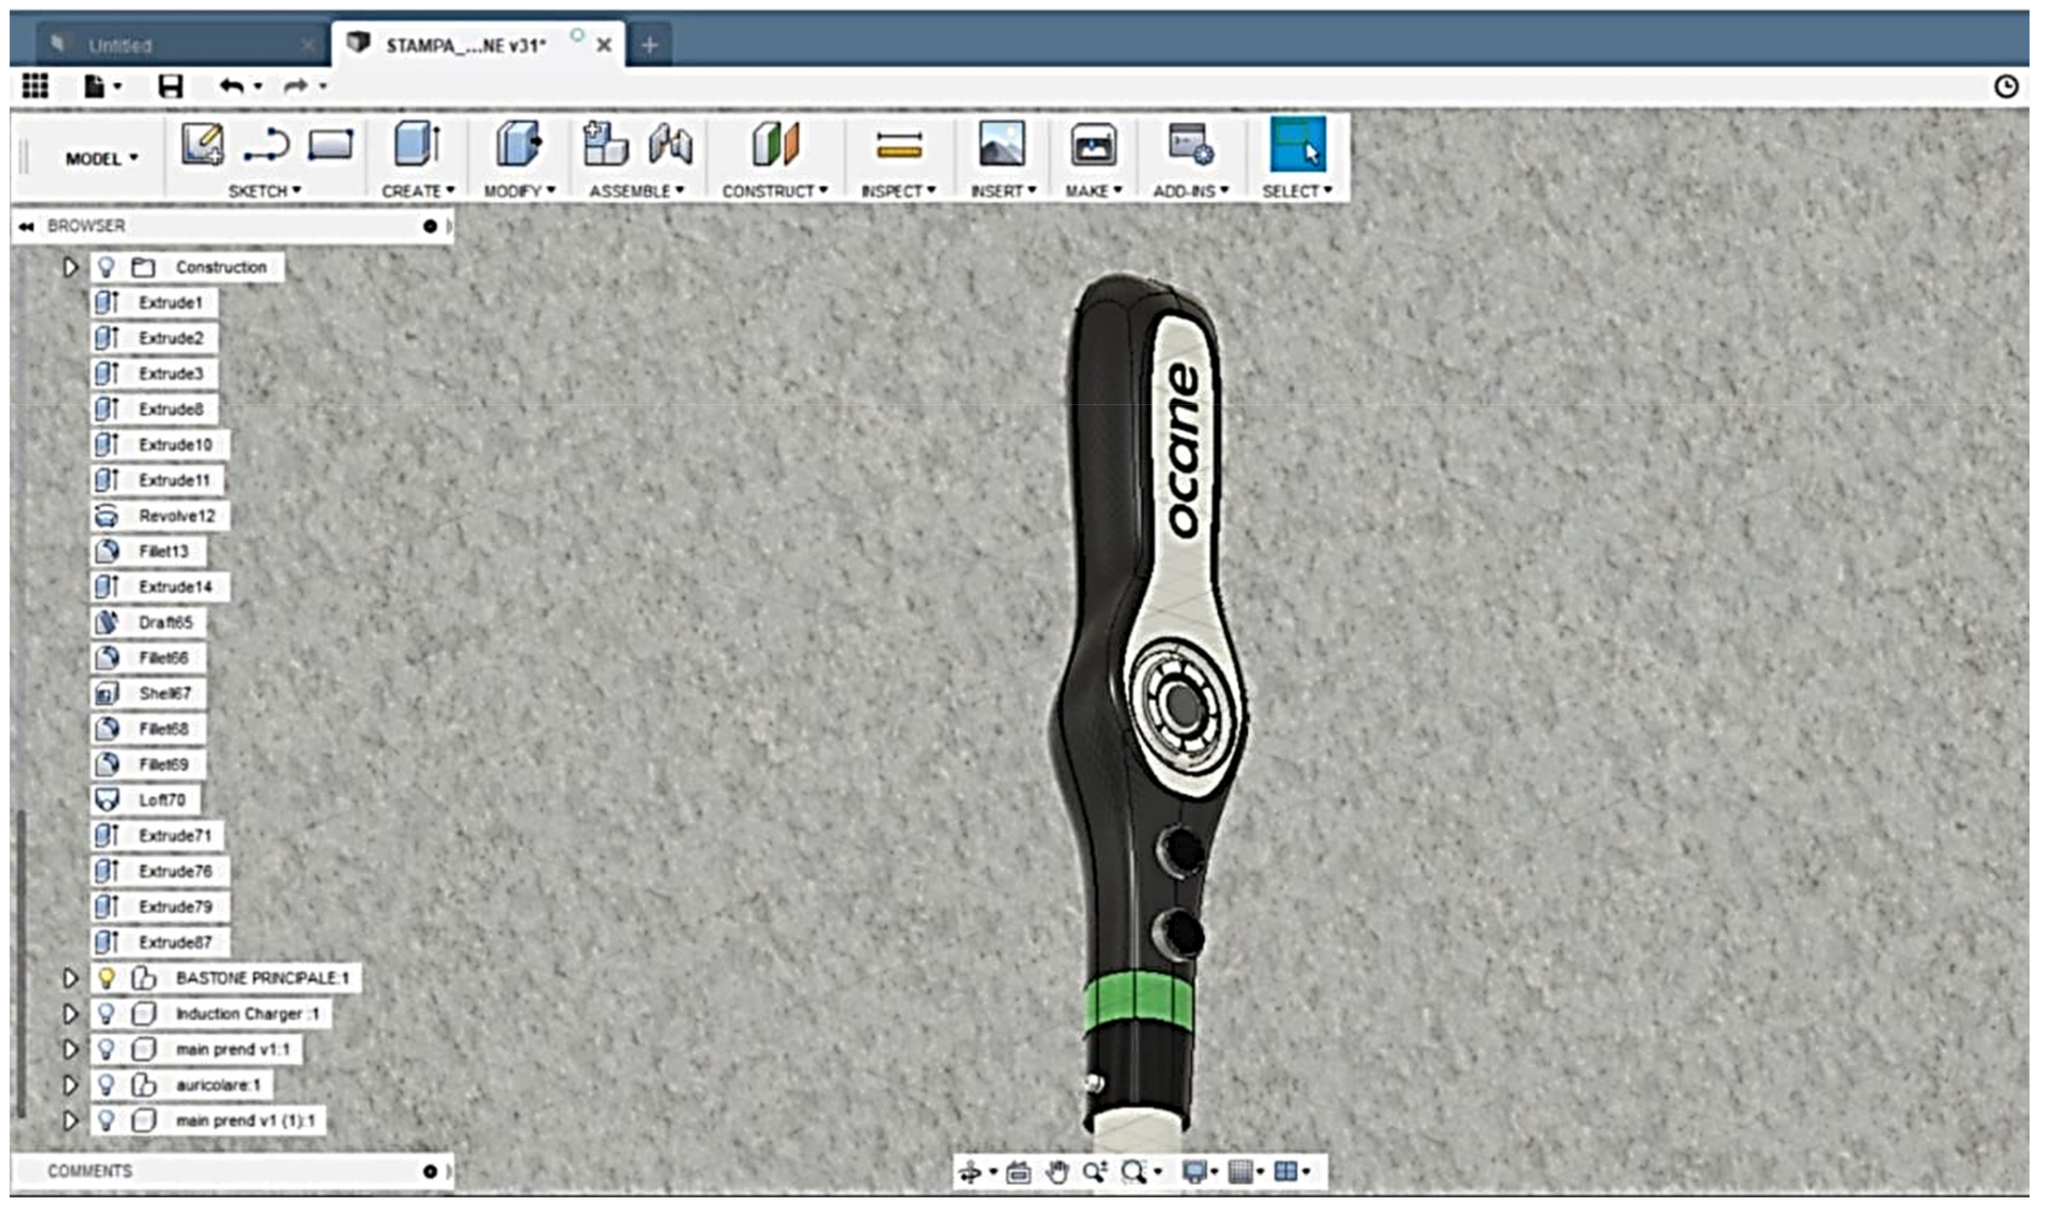2045x1210 pixels.
Task: Expand main prend v1 (1):1 component
Action: [70, 1121]
